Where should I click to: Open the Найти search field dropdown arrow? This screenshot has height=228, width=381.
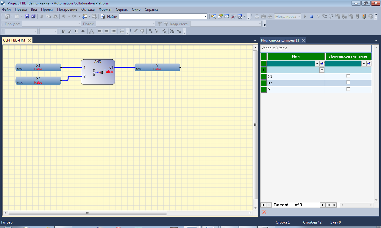pyautogui.click(x=206, y=16)
